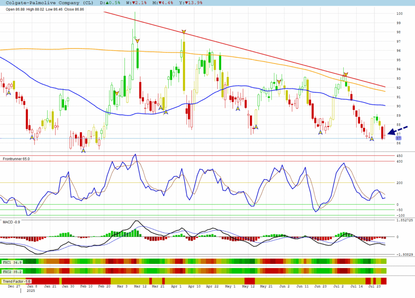
Task: Click the sell signal marker in late May near 92.7
Action: pyautogui.click(x=279, y=81)
